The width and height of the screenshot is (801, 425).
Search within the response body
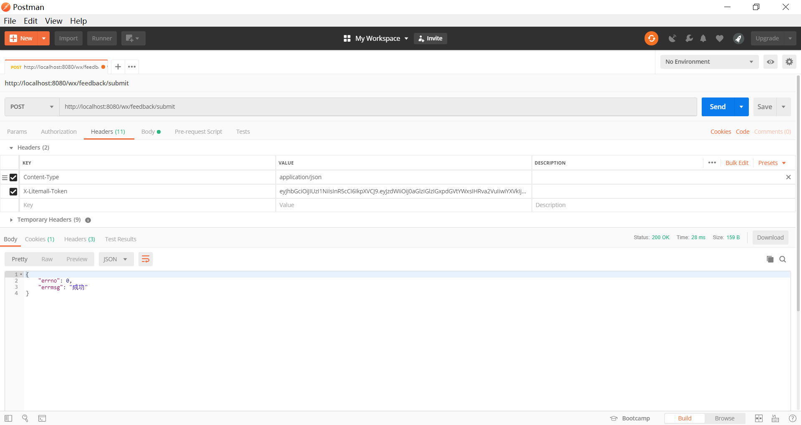pos(783,259)
